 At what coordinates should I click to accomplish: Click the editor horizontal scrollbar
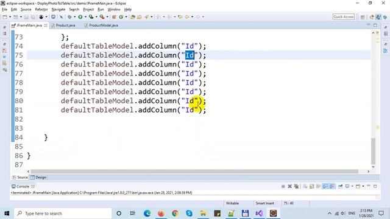tap(194, 172)
